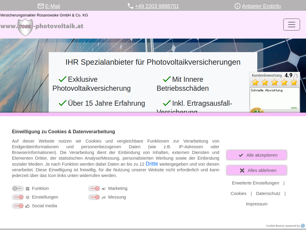Open the navigation hamburger menu

291,24
